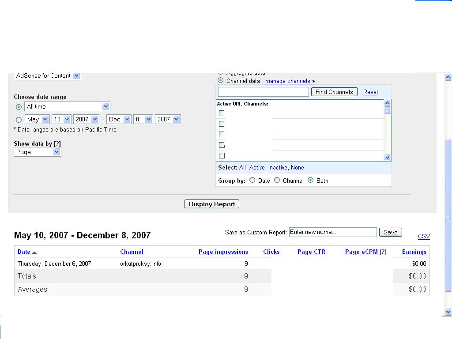Tick the fifth Active URL Channels checkbox
The height and width of the screenshot is (339, 452).
(x=222, y=156)
